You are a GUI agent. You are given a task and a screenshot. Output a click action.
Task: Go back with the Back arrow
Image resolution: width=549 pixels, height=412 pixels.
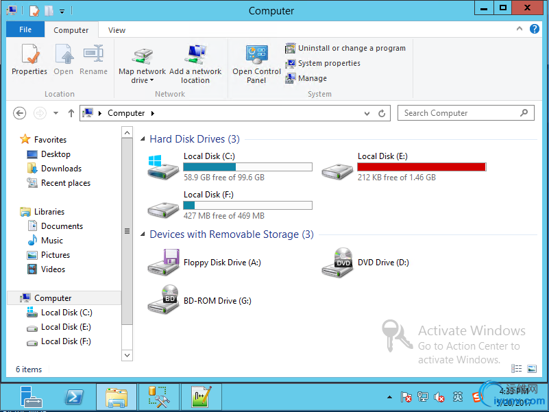[20, 113]
